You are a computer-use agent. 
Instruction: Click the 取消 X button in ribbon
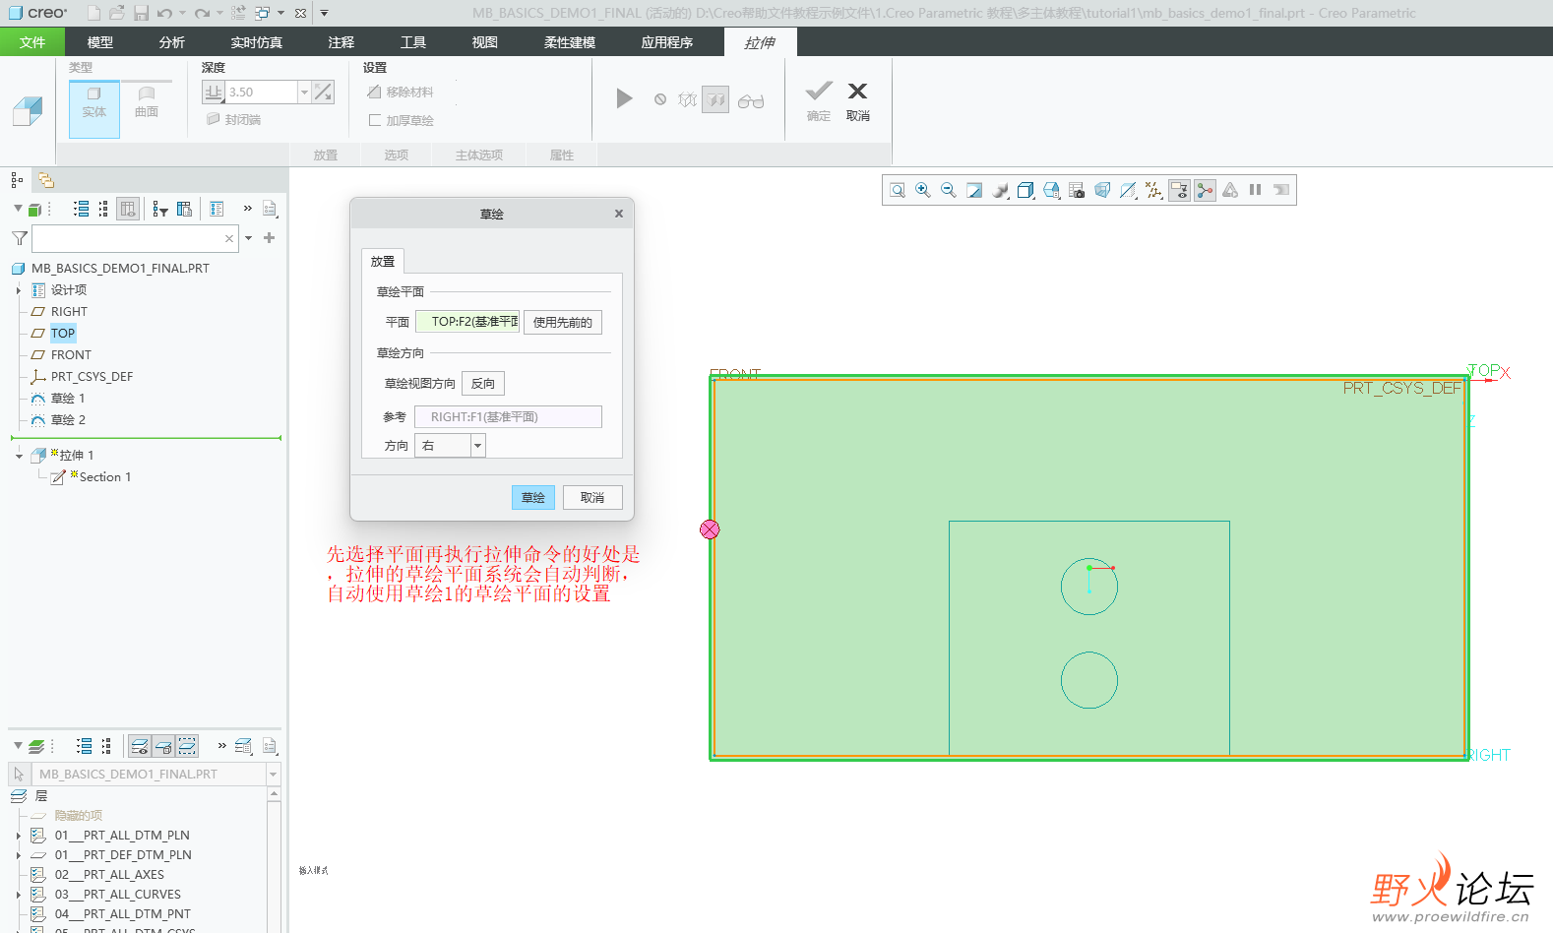click(858, 101)
